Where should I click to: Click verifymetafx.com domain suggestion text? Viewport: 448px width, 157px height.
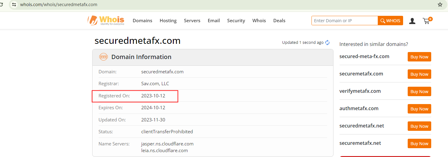coord(360,91)
